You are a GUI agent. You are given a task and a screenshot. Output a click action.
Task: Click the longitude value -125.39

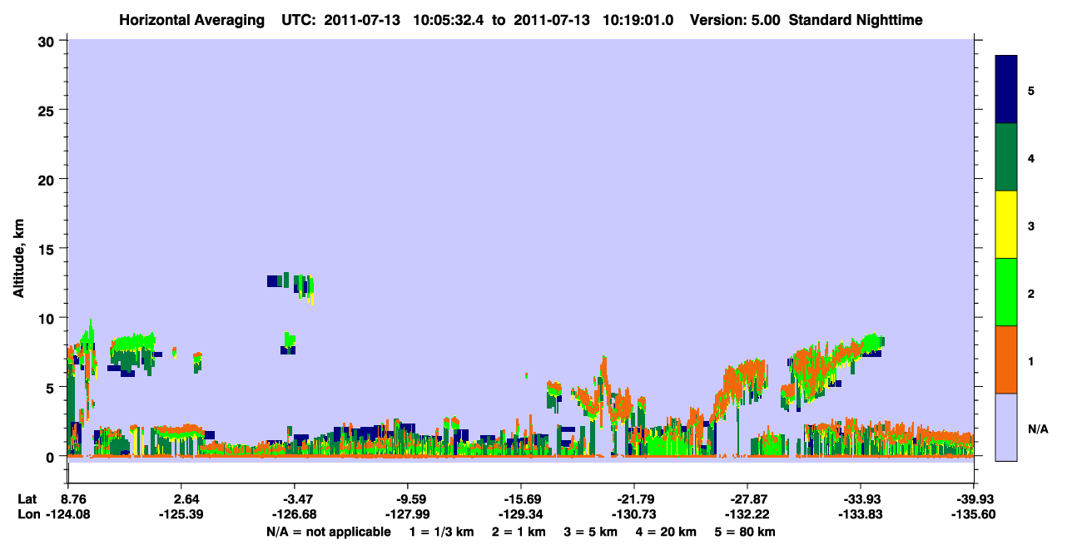pos(181,514)
